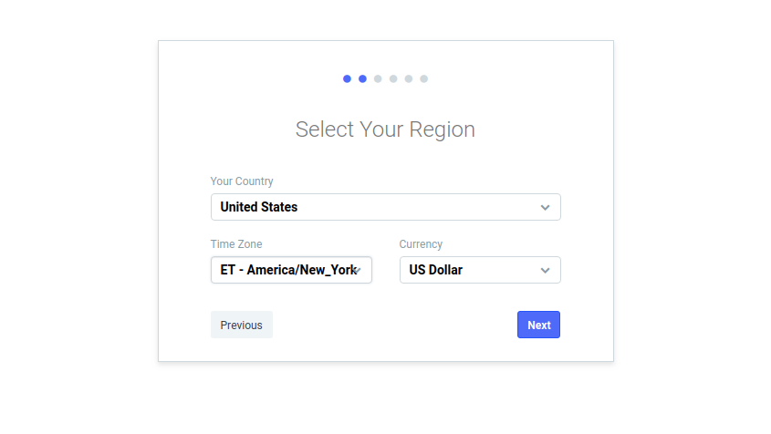Viewport: 771px width, 434px height.
Task: Continue with the blue Next button
Action: coord(538,325)
